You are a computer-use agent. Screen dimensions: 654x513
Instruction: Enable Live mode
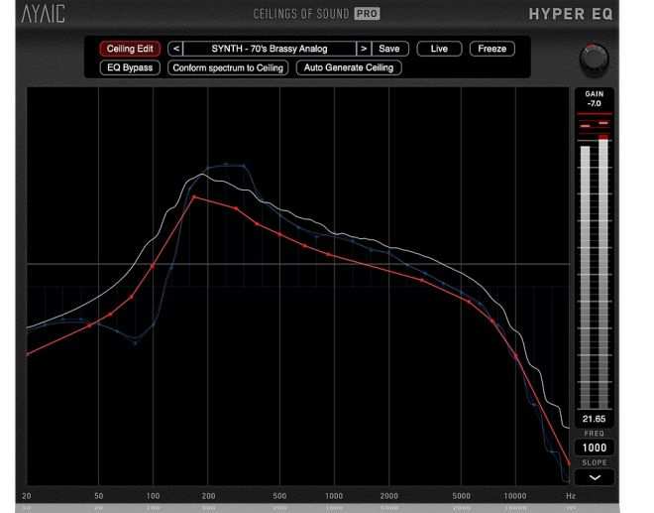click(439, 49)
